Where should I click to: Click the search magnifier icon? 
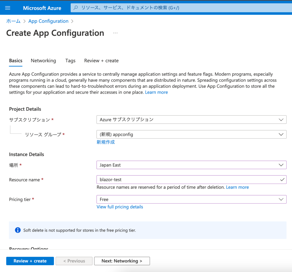75,8
